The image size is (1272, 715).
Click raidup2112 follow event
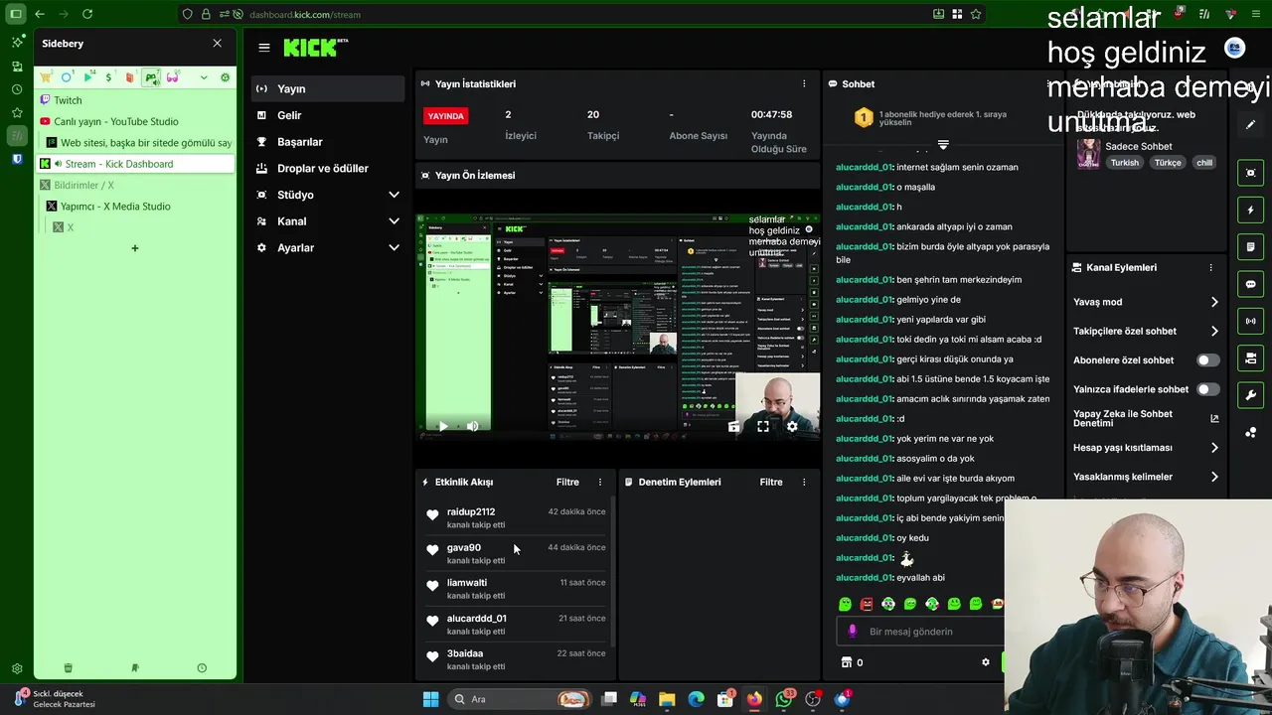click(x=515, y=517)
